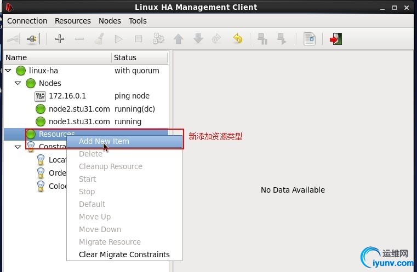Open the Resources menu in menu bar
Image resolution: width=417 pixels, height=272 pixels.
coord(73,21)
